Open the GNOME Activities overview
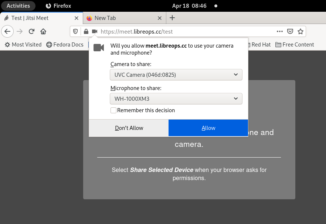This screenshot has width=326, height=224. coord(18,6)
